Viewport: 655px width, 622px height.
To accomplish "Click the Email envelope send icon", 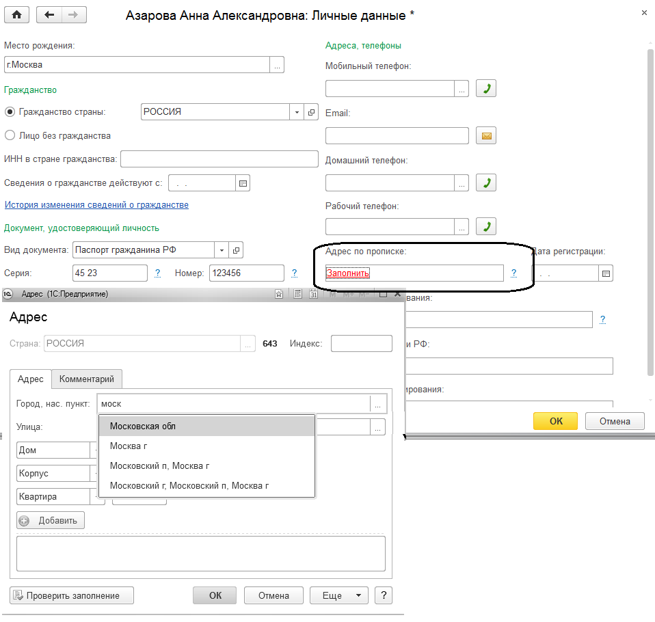I will (x=485, y=136).
